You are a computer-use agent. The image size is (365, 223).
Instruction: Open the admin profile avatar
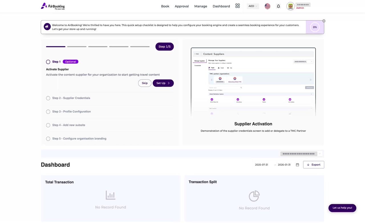[x=291, y=6]
